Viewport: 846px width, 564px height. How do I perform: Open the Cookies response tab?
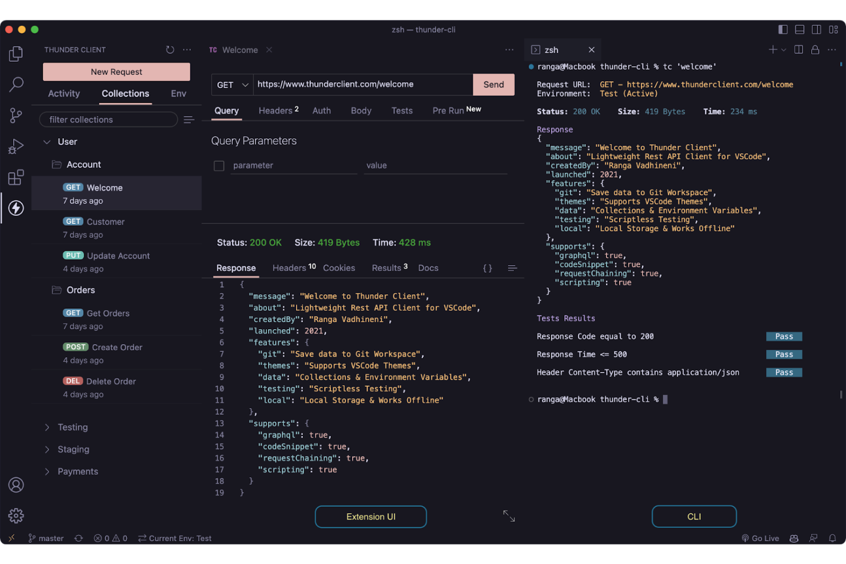click(x=339, y=268)
